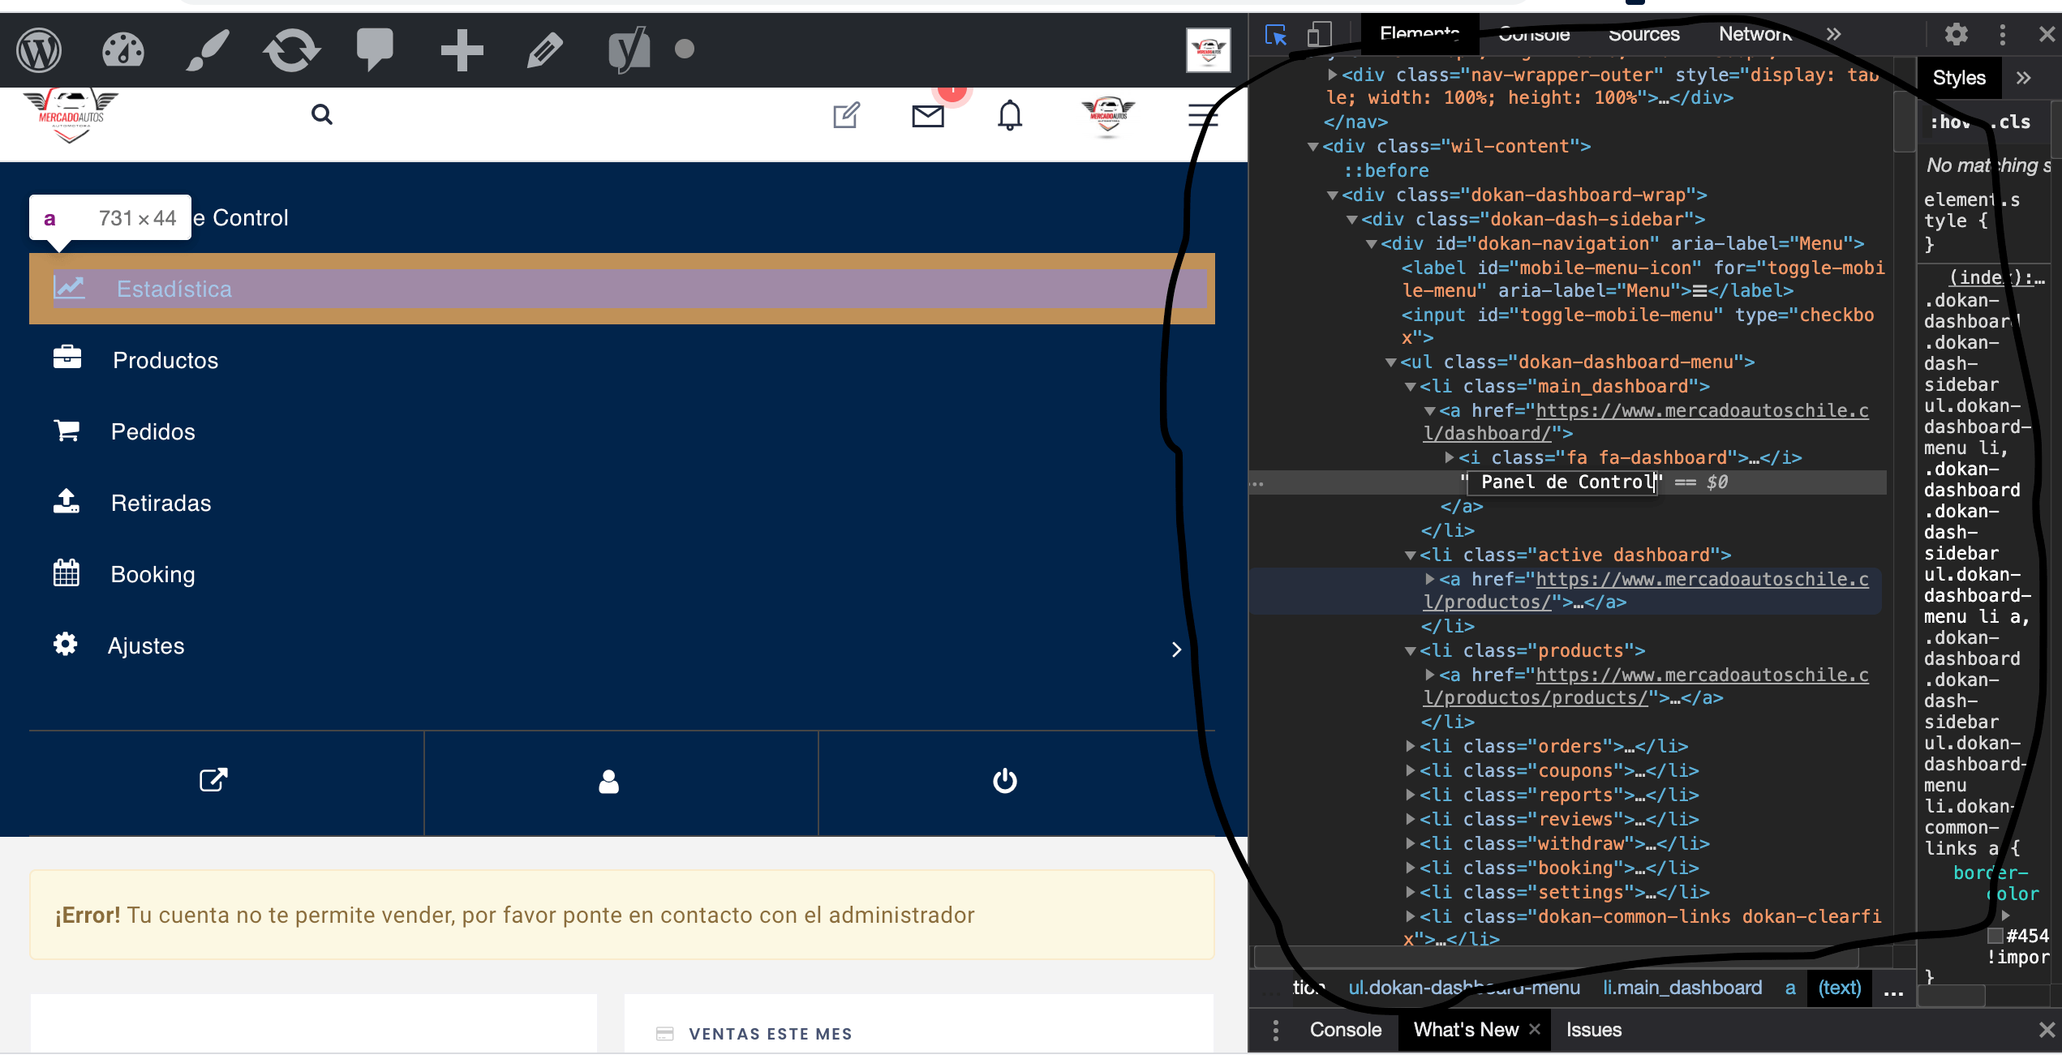Click the updates refresh icon
Viewport: 2062px width, 1059px height.
(292, 50)
